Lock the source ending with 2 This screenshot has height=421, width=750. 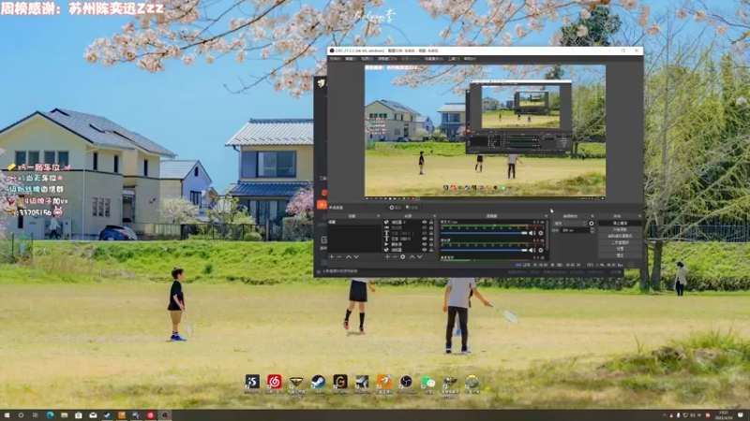coord(431,222)
